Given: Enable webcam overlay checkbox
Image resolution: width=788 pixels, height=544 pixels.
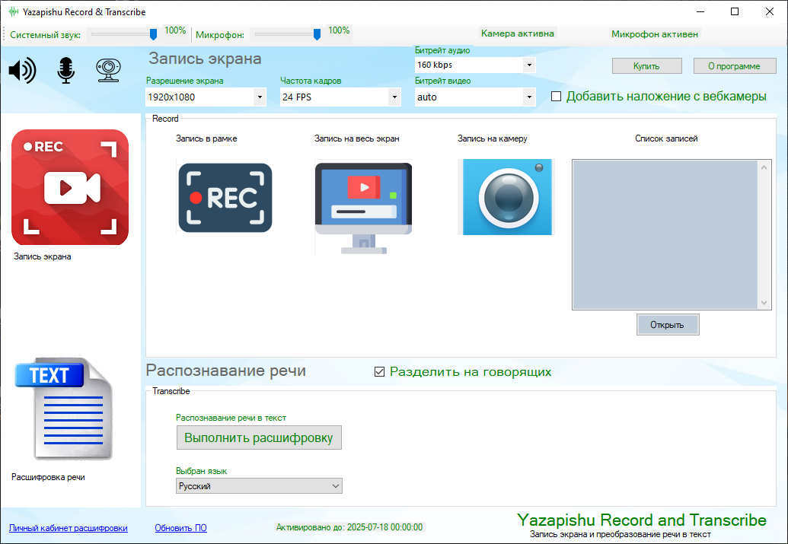Looking at the screenshot, I should pyautogui.click(x=556, y=97).
